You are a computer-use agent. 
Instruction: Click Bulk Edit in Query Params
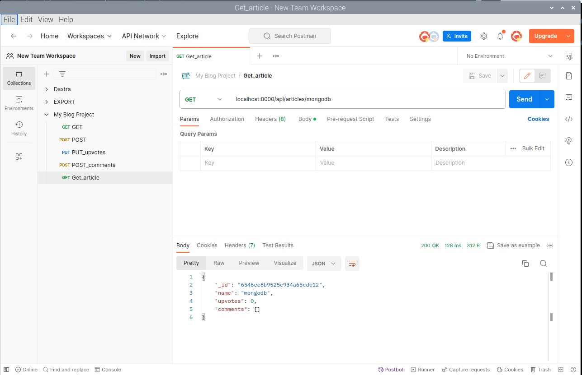[533, 148]
